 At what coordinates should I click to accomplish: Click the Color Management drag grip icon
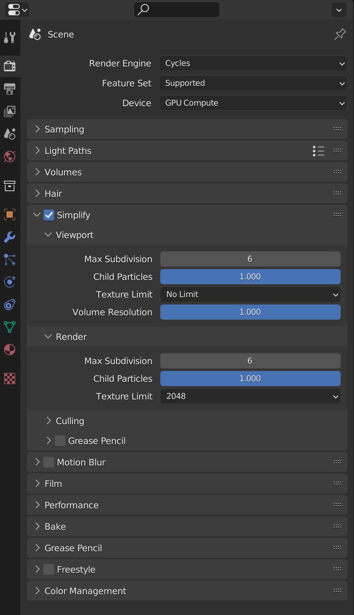pos(337,591)
